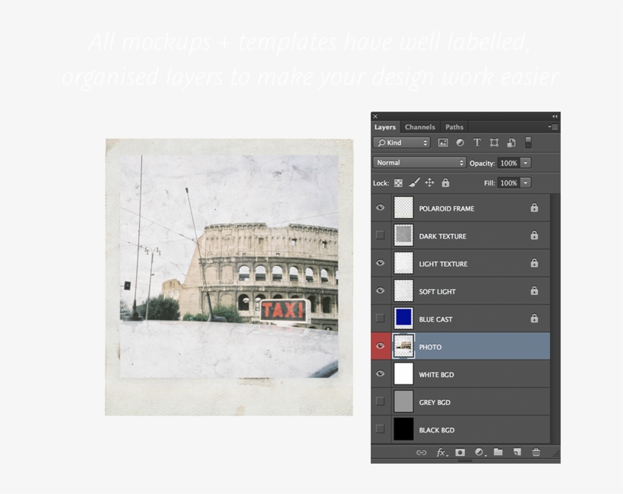Screen dimensions: 623x494
Task: Create a new layer group
Action: [499, 451]
